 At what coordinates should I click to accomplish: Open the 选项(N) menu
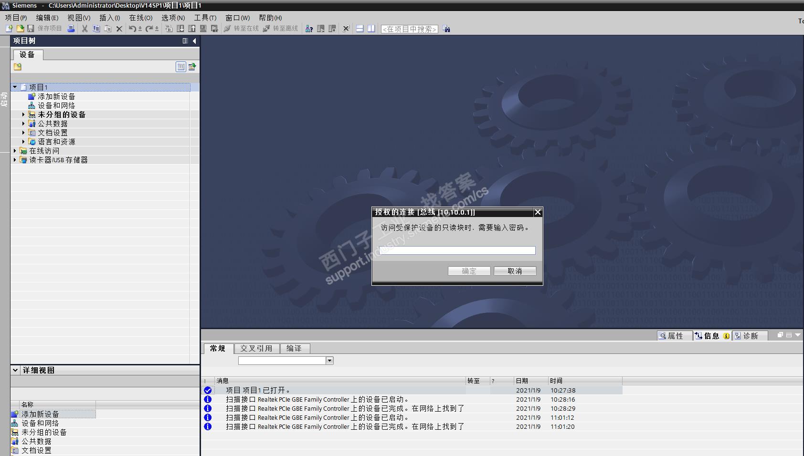[x=173, y=18]
